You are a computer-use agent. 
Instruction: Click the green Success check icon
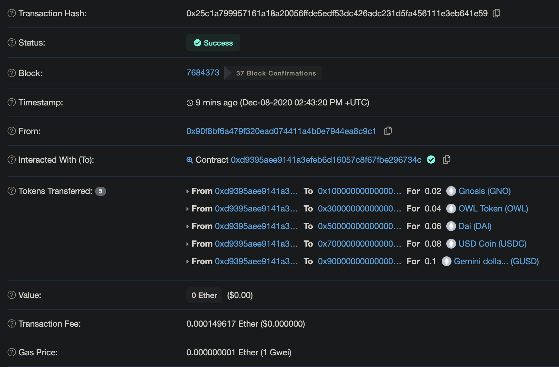(197, 43)
